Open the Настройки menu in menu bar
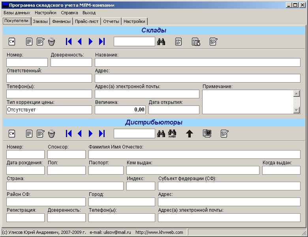Screen dimensions: 308x237 45,13
